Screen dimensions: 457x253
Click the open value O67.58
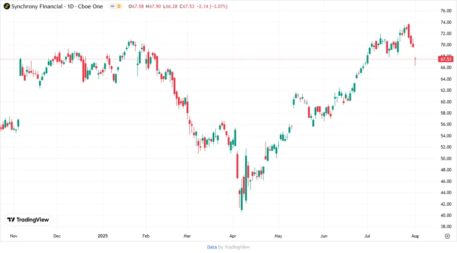[x=136, y=6]
